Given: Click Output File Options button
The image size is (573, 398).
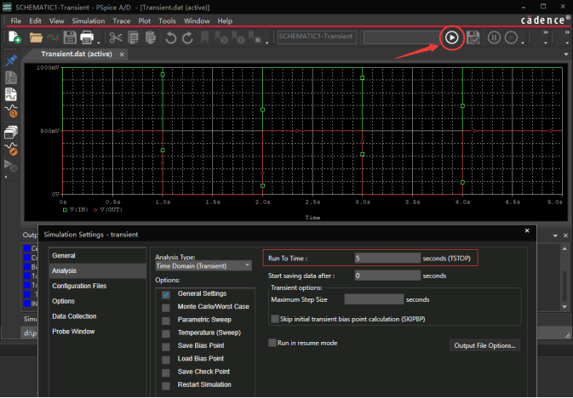Looking at the screenshot, I should coord(484,345).
